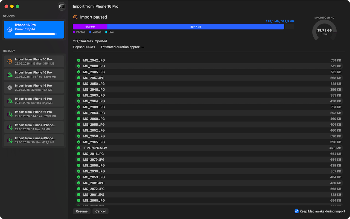Screen dimensions: 350x219
Task: Click the device import progress bar in sidebar
Action: click(36, 34)
